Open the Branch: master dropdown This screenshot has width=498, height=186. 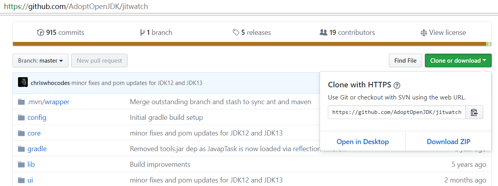click(40, 61)
